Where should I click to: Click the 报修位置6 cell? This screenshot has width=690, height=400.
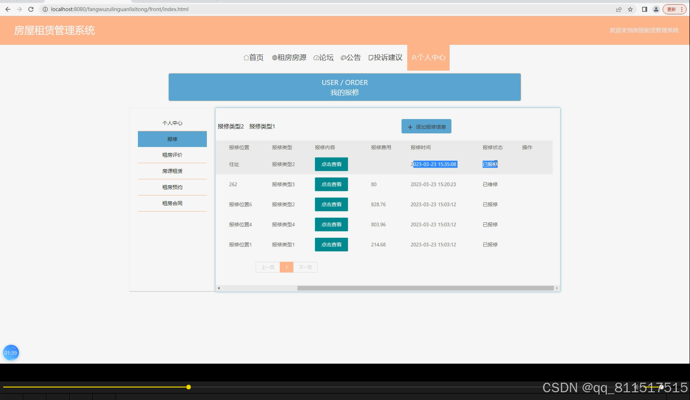tap(240, 205)
